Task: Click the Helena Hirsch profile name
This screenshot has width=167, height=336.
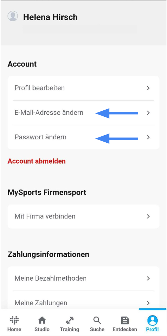Action: point(50,17)
